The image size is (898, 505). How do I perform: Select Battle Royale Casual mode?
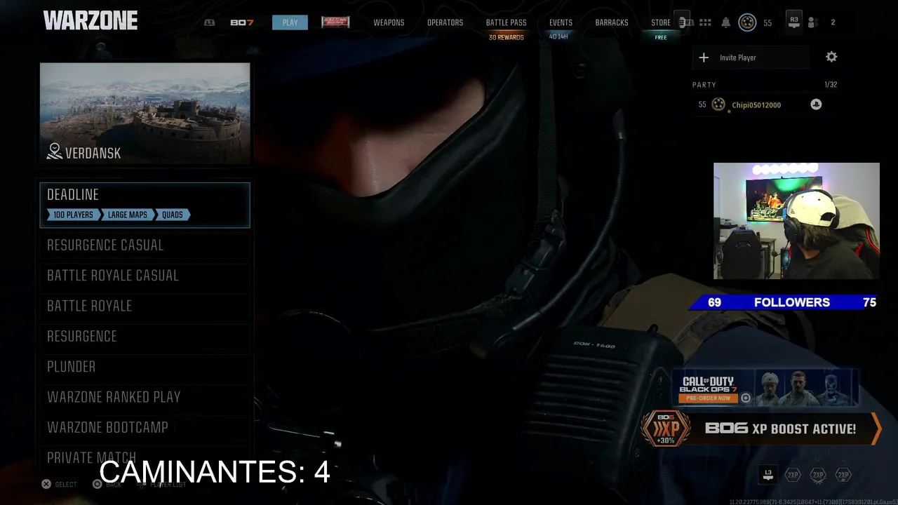click(x=145, y=275)
